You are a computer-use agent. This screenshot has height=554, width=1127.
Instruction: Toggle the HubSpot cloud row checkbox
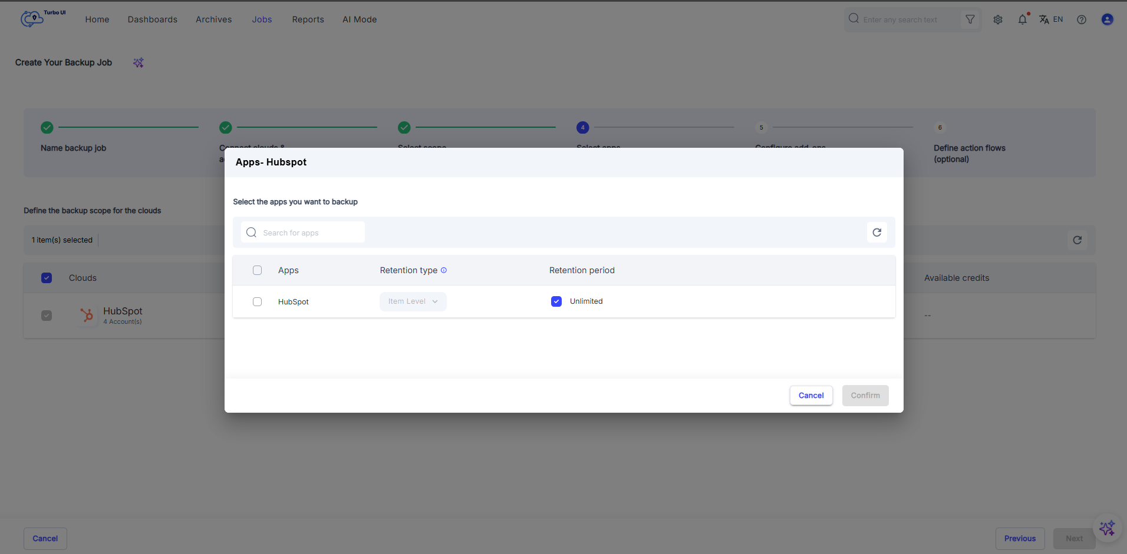[47, 316]
